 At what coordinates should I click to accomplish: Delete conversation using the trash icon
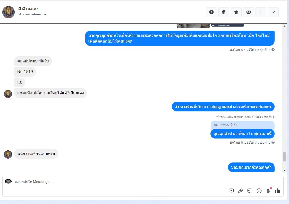coord(224,12)
